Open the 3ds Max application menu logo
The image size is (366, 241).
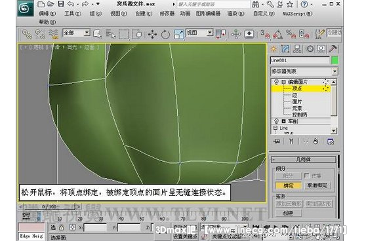coord(25,9)
